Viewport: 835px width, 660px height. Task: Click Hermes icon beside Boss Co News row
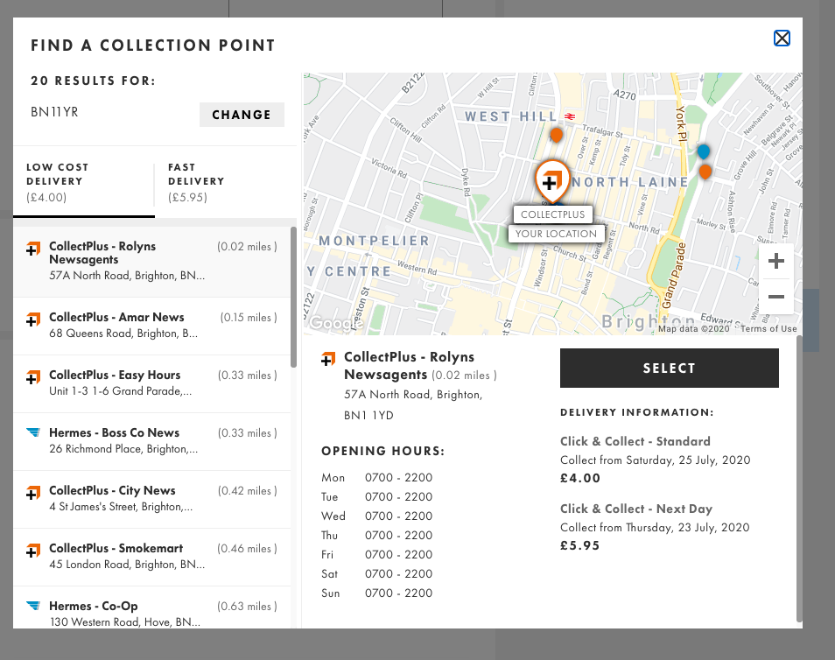click(x=33, y=432)
